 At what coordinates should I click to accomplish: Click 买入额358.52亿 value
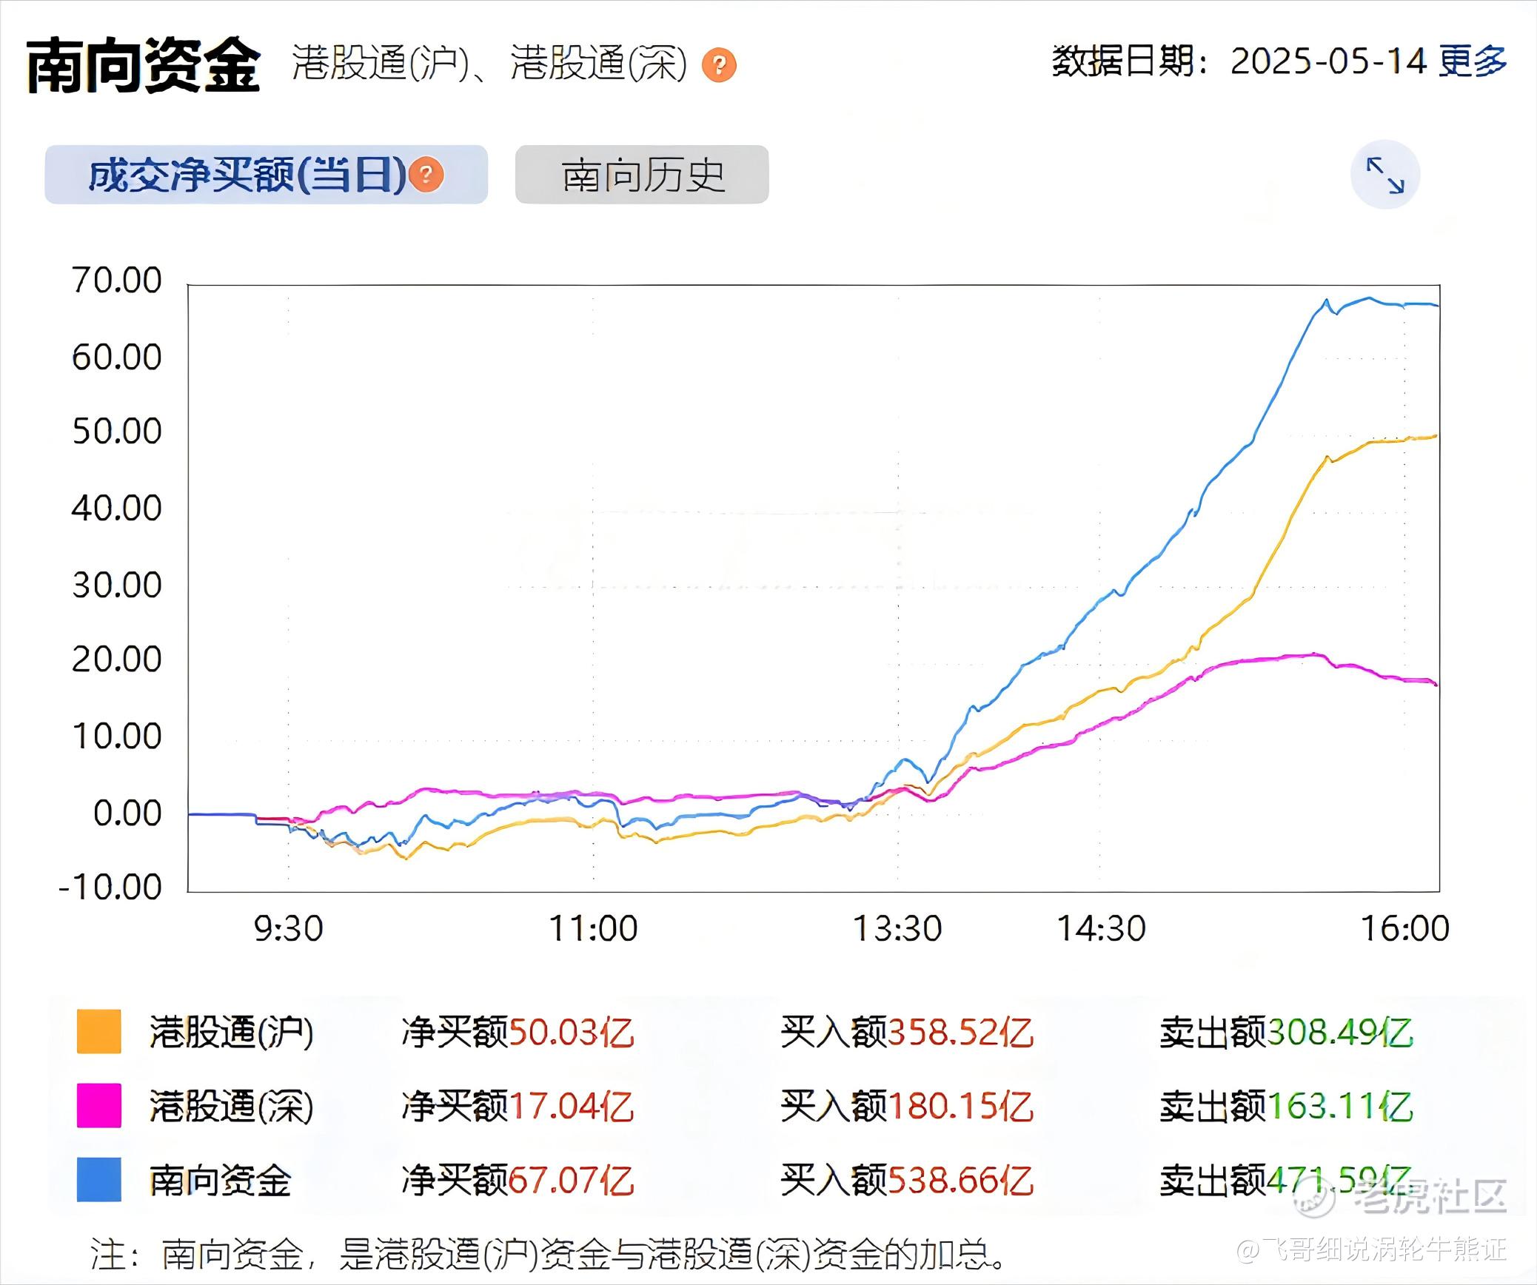coord(907,1032)
